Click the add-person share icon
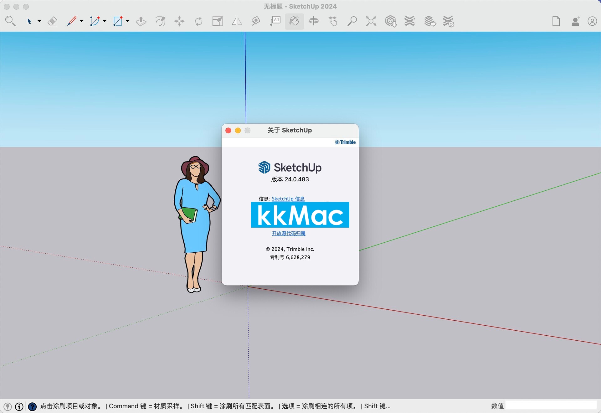 pos(575,21)
